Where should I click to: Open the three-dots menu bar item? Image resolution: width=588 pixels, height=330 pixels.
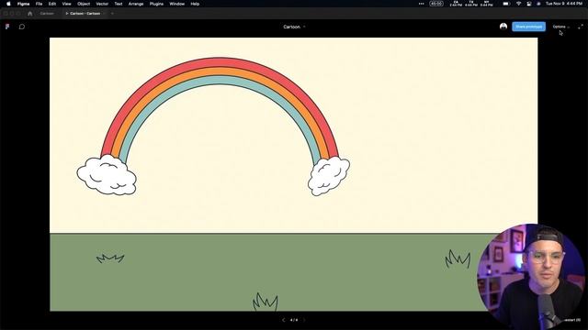[421, 4]
